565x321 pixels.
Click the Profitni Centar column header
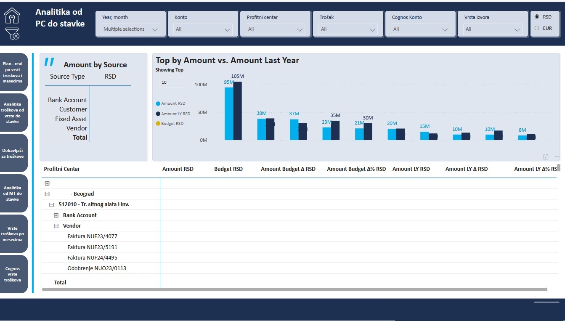click(62, 169)
